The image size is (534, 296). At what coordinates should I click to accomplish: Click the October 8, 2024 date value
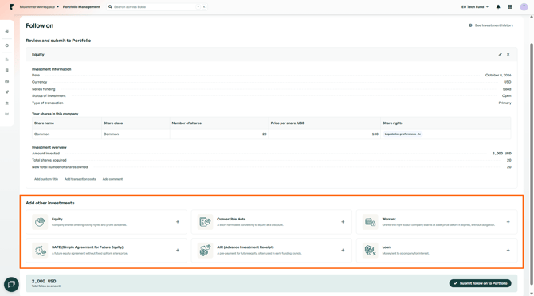click(x=498, y=75)
